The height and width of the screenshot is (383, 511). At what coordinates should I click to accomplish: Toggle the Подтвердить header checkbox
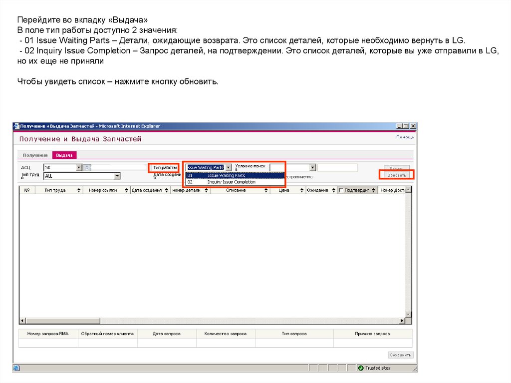coord(341,190)
